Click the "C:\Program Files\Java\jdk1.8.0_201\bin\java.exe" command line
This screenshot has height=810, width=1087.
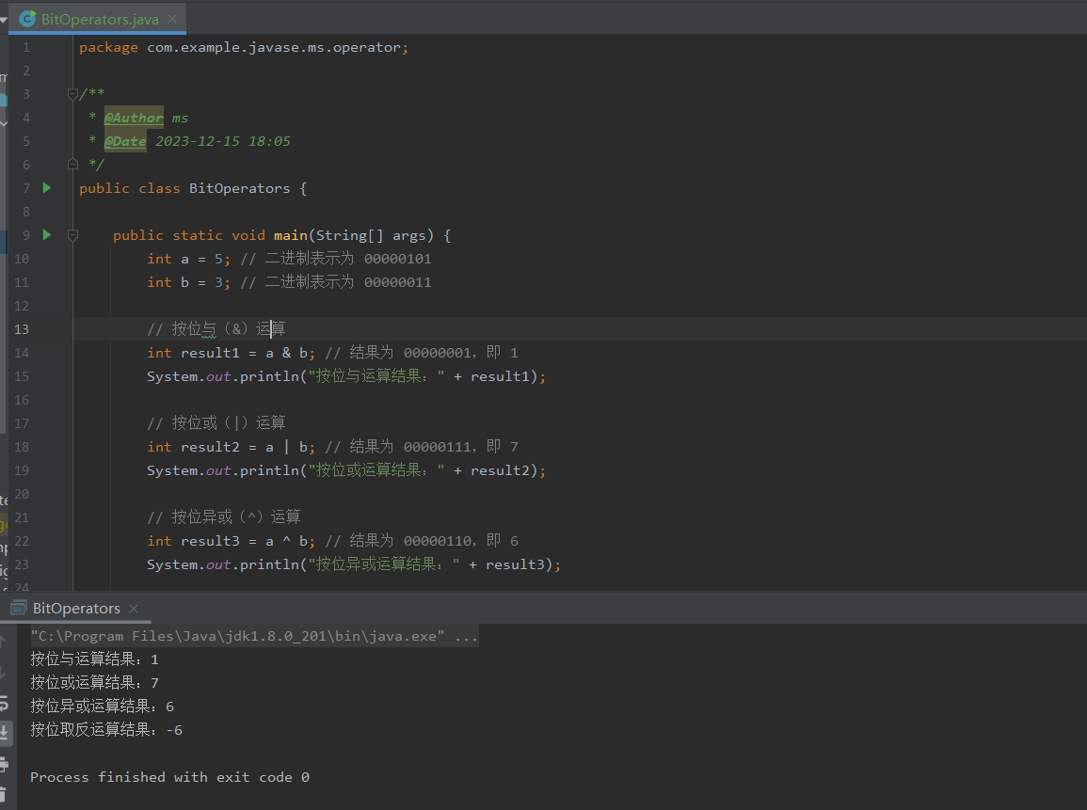tap(238, 636)
